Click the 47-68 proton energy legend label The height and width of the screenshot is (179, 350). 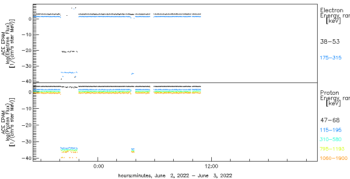click(x=330, y=120)
